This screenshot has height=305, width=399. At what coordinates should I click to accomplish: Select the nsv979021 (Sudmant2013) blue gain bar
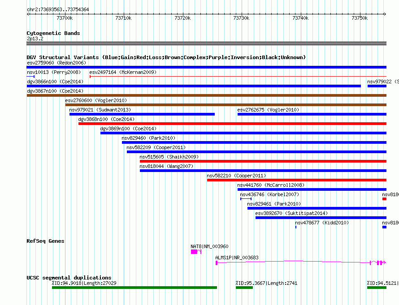142,114
